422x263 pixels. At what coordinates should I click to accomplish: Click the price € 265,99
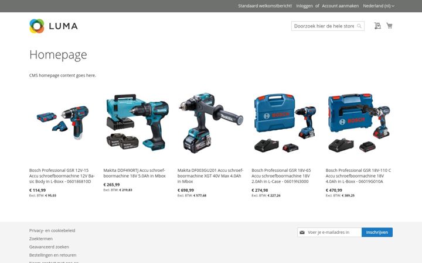click(x=112, y=185)
